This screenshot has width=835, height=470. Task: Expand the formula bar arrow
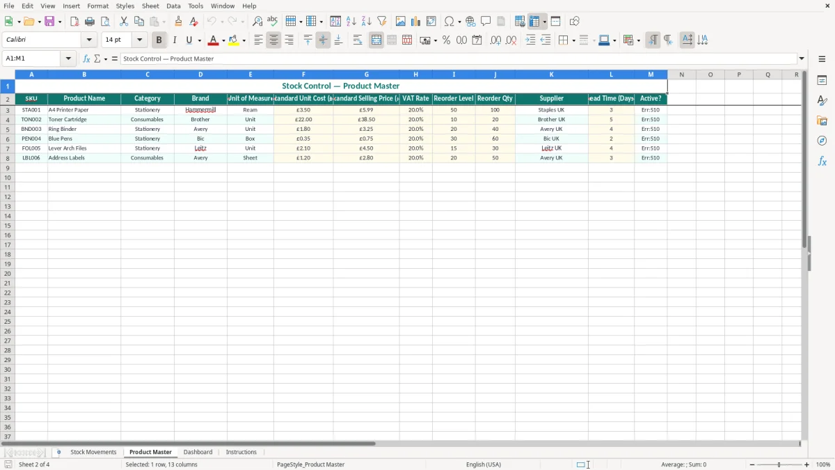(802, 58)
